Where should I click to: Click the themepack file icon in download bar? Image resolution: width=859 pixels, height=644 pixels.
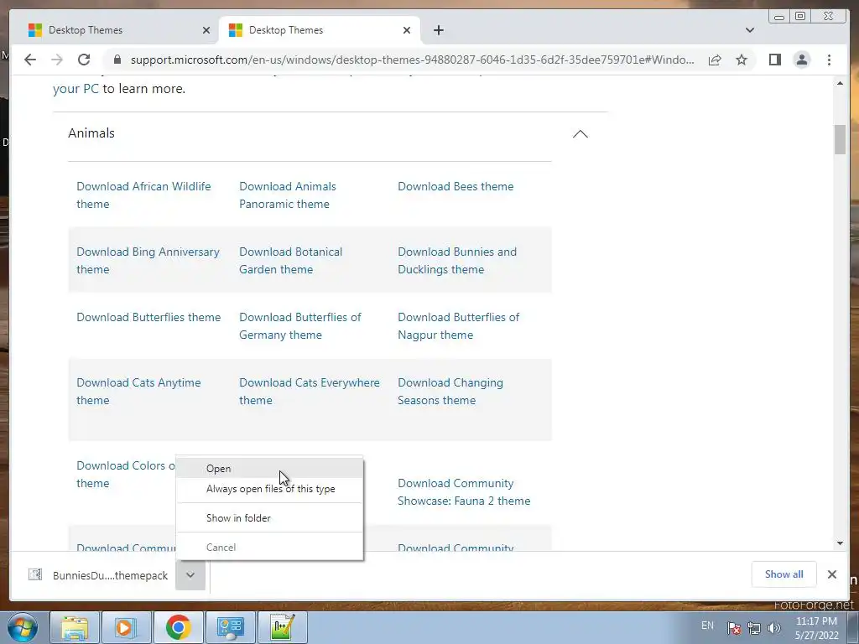[x=35, y=574]
